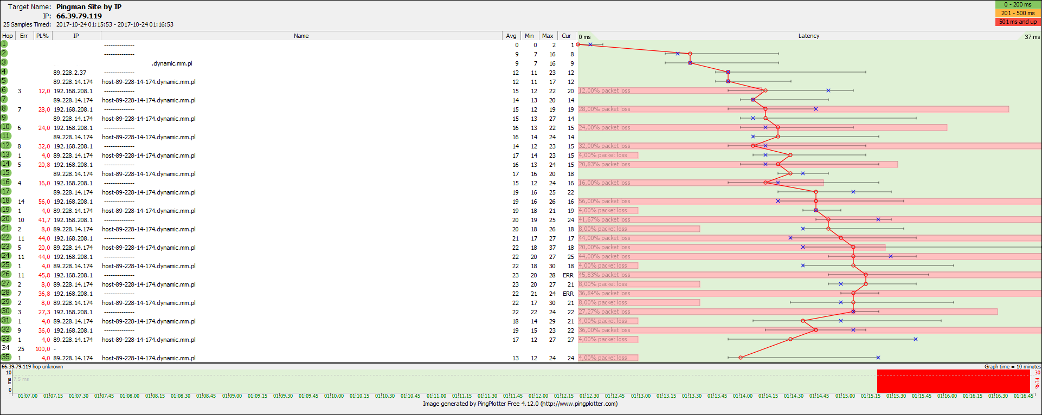The width and height of the screenshot is (1042, 415).
Task: Click the 01h12.00 mark on the timeline axis
Action: point(538,395)
